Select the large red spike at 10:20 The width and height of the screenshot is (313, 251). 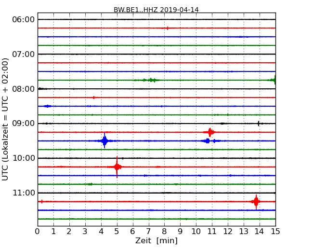117,167
